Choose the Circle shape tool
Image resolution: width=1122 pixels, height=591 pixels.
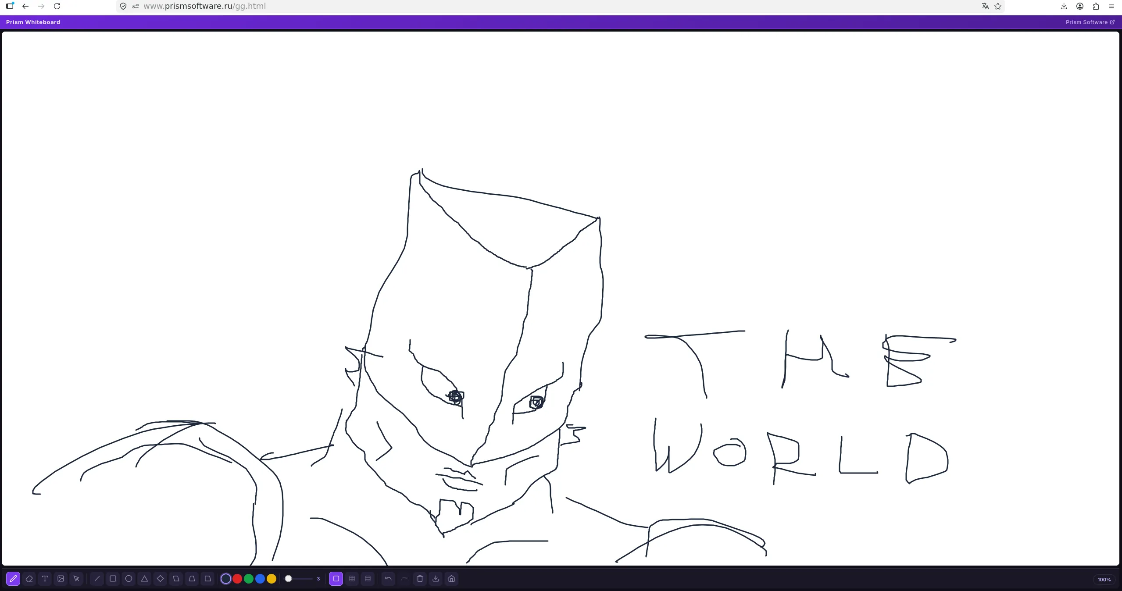pos(129,579)
